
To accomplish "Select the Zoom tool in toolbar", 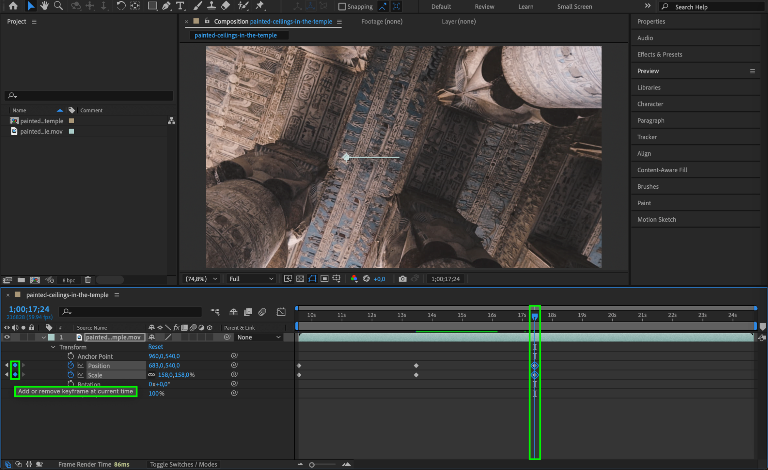I will pos(58,6).
